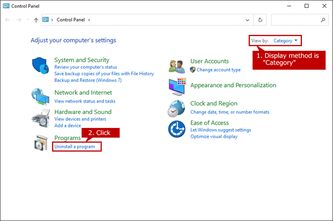
Task: Open the Programs disc box icon
Action: [41, 143]
